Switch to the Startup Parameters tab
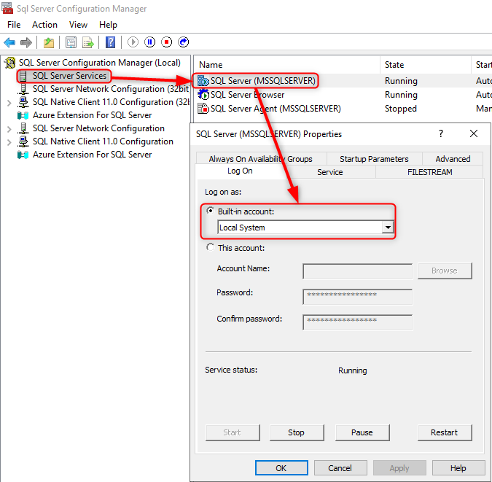 [374, 159]
